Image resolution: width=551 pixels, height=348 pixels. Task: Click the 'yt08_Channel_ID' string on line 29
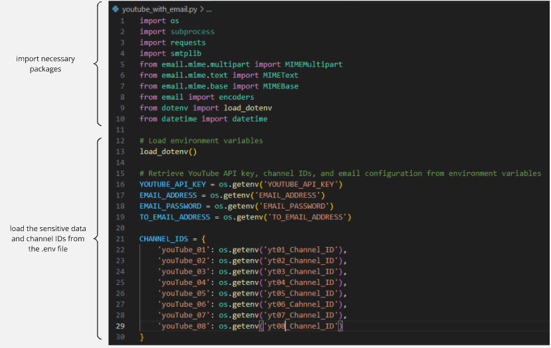click(301, 326)
